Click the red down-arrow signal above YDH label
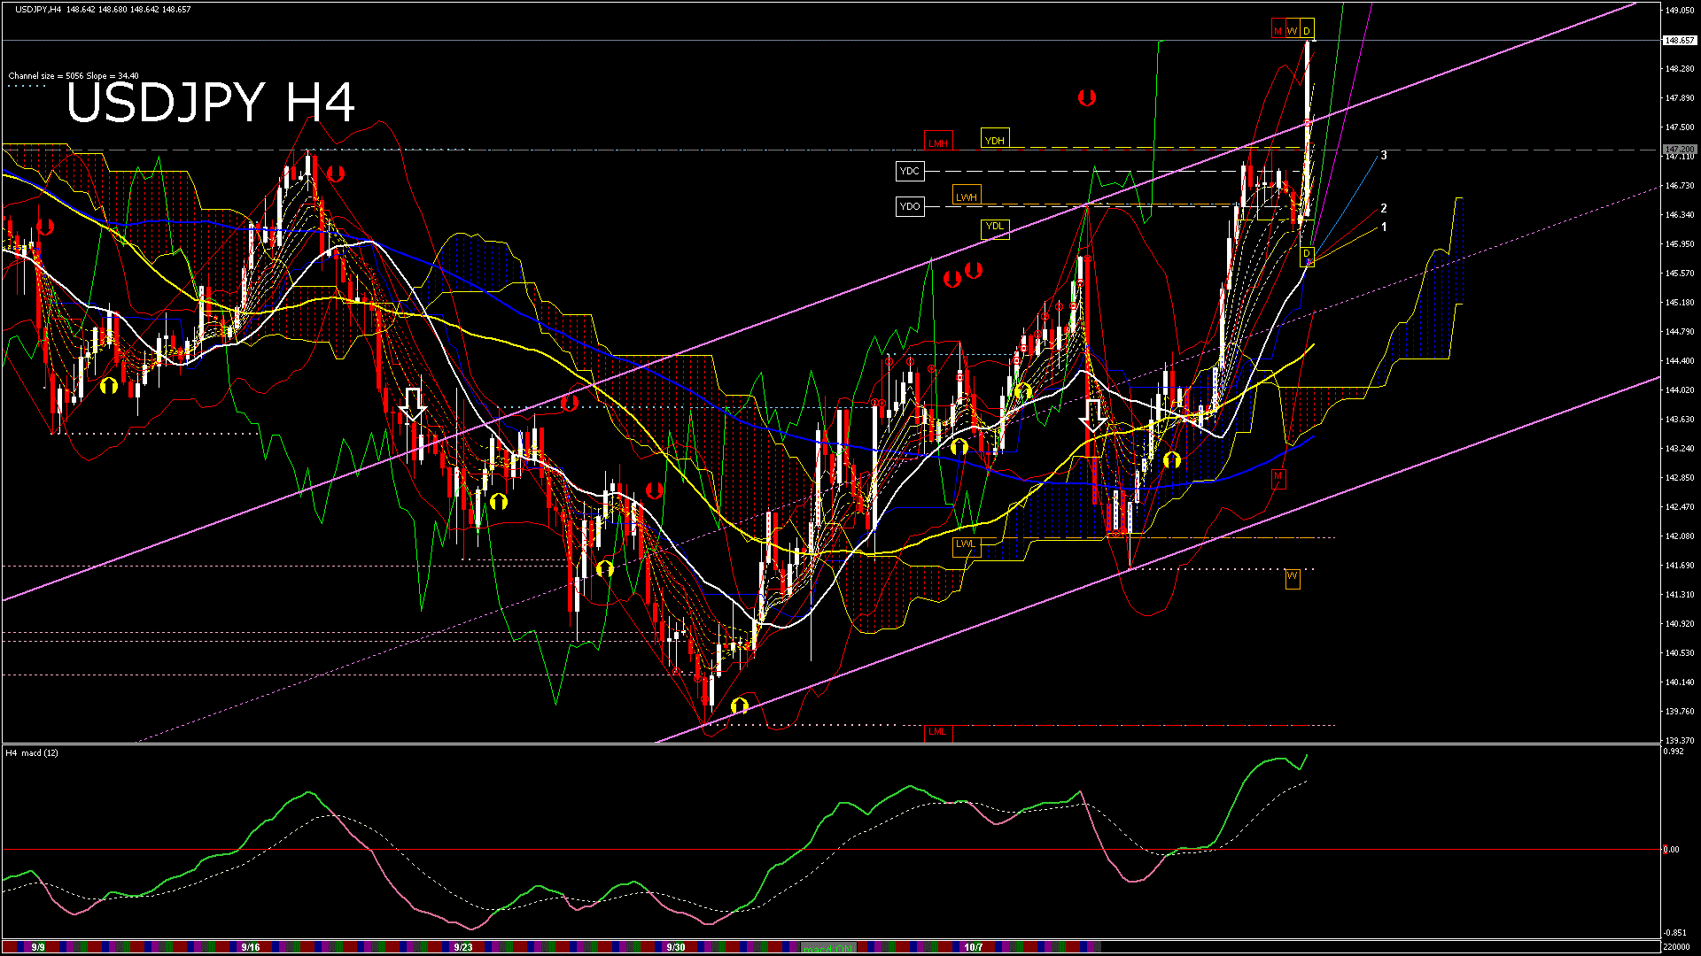This screenshot has width=1701, height=956. 1087,97
